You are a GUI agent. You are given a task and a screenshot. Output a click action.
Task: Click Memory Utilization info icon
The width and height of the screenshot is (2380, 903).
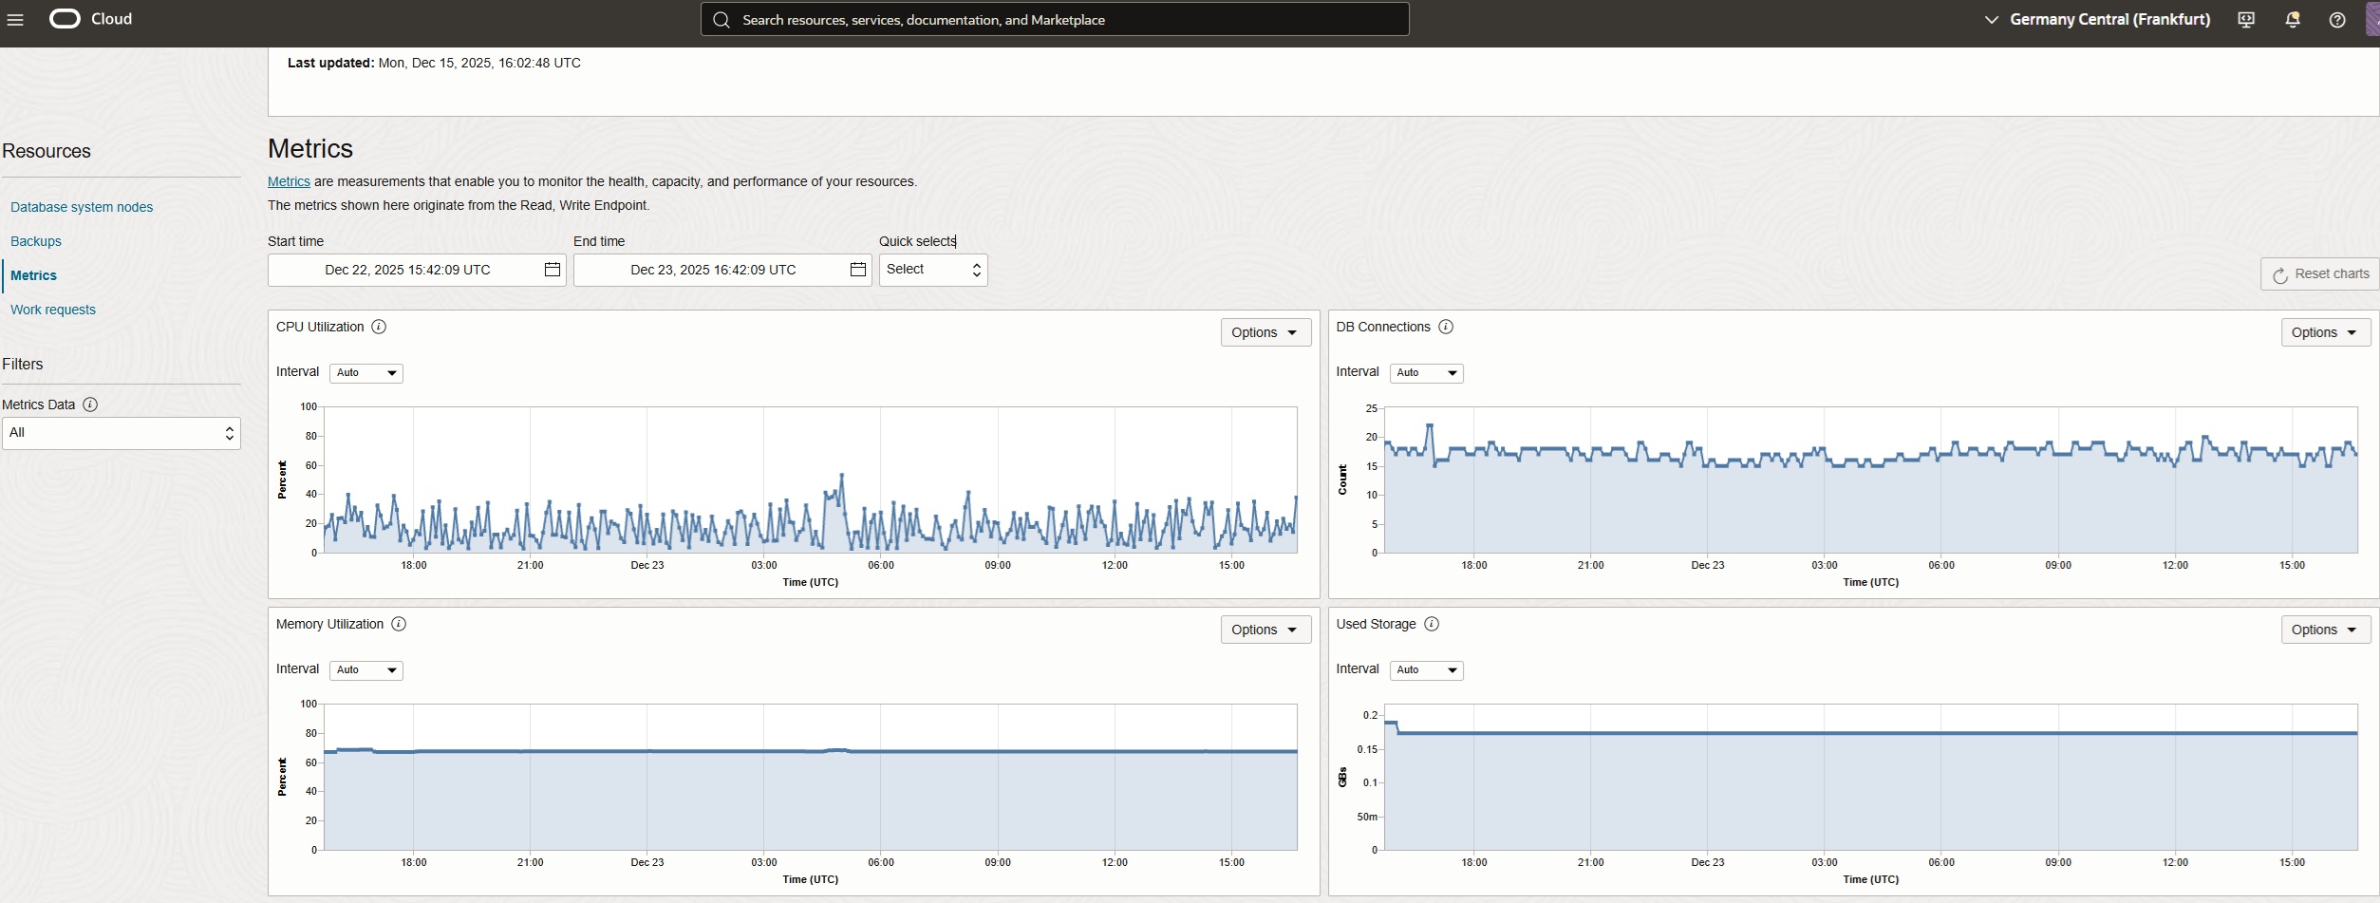click(399, 624)
